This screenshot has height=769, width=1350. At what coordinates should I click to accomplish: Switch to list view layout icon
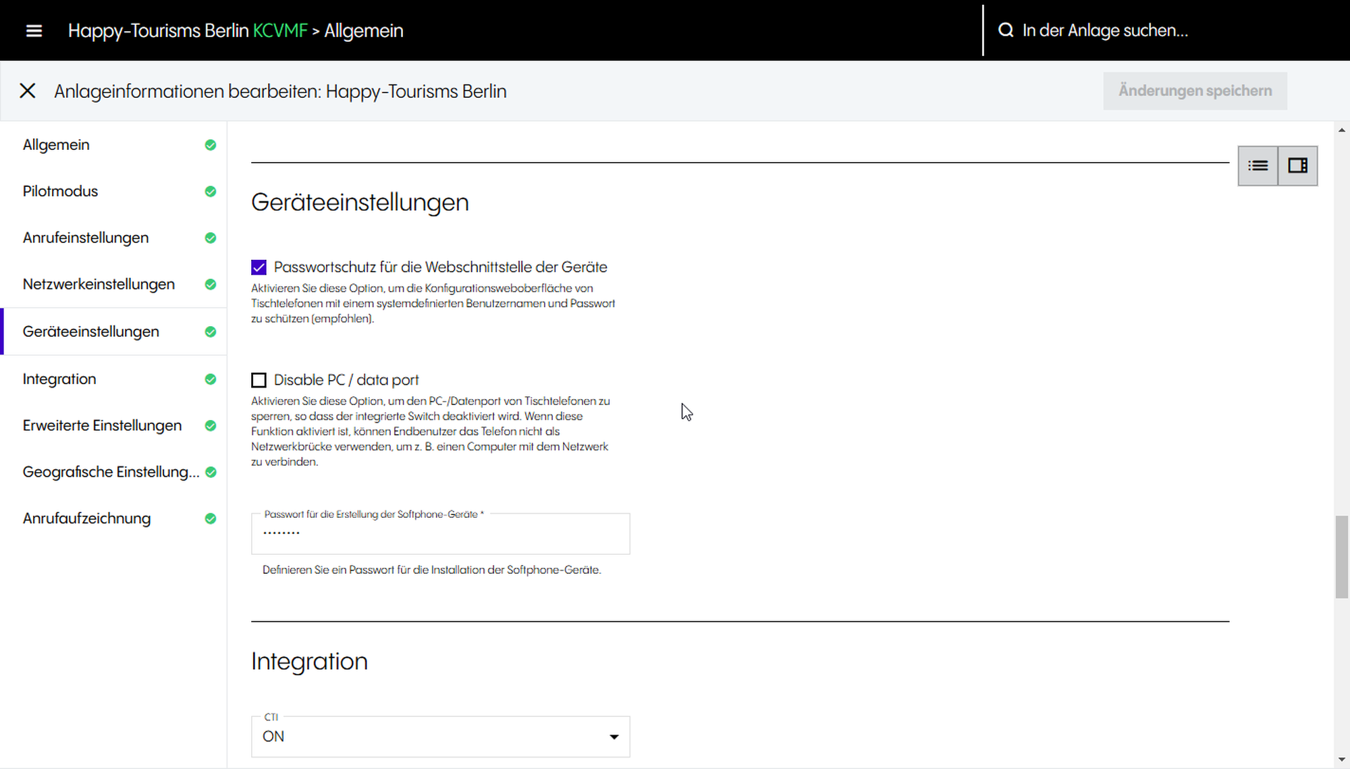[1258, 165]
